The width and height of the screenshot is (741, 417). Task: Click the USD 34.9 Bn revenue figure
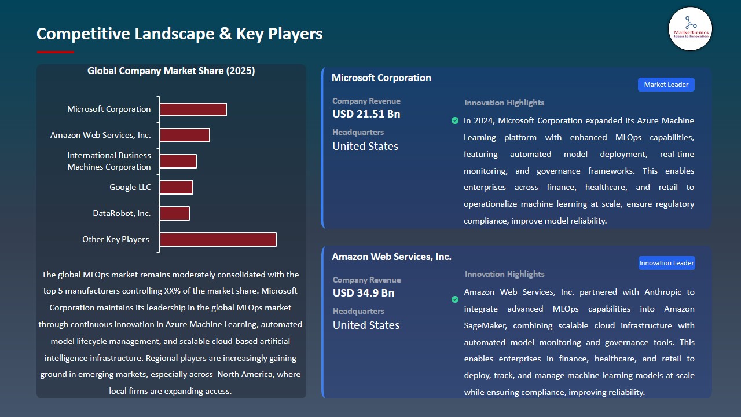point(363,292)
